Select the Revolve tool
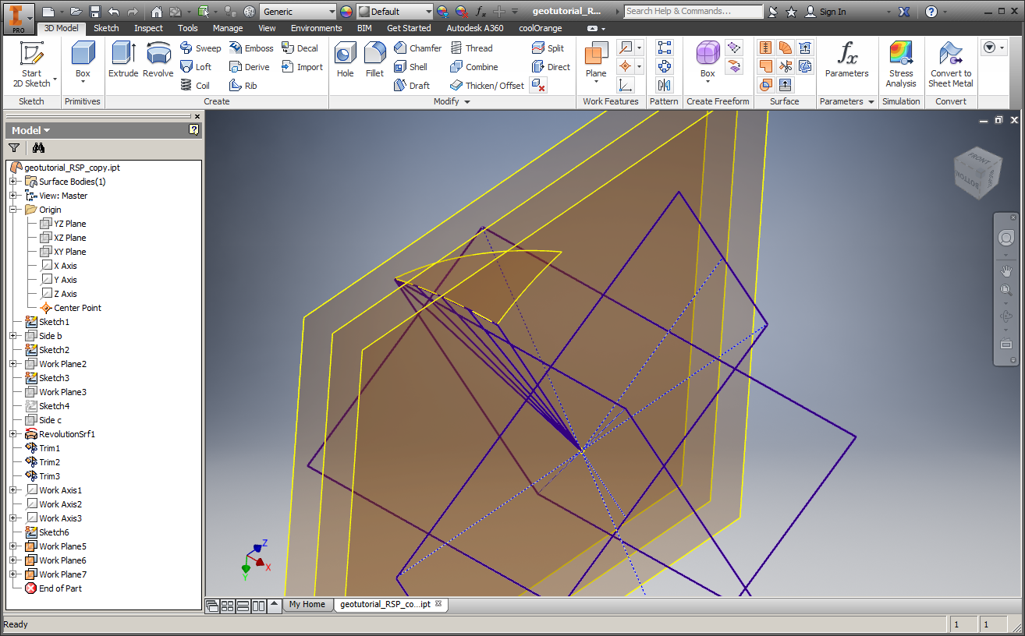1025x636 pixels. click(158, 60)
